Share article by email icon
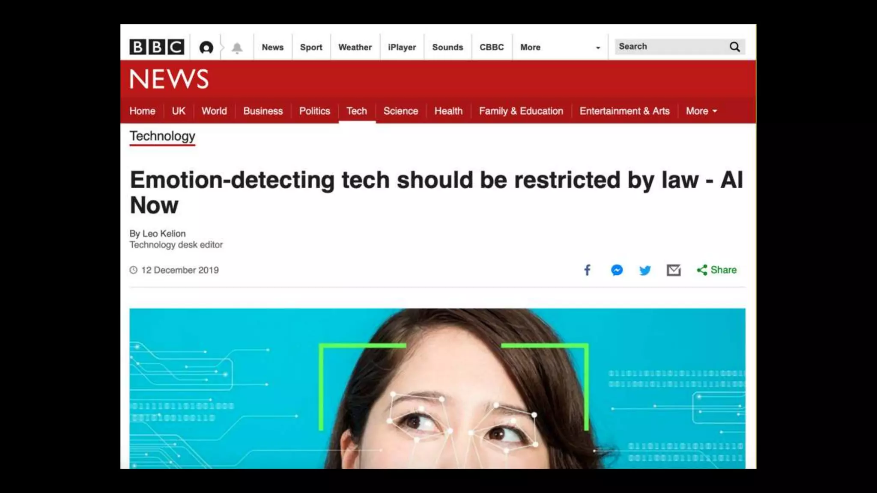This screenshot has height=493, width=877. [674, 270]
